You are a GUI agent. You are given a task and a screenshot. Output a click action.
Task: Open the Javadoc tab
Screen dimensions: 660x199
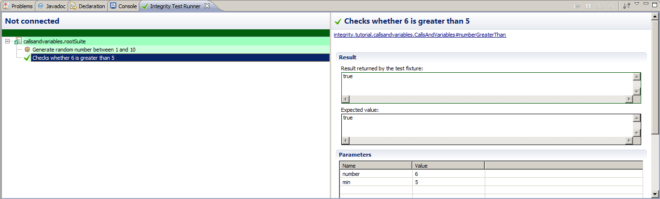[x=52, y=6]
